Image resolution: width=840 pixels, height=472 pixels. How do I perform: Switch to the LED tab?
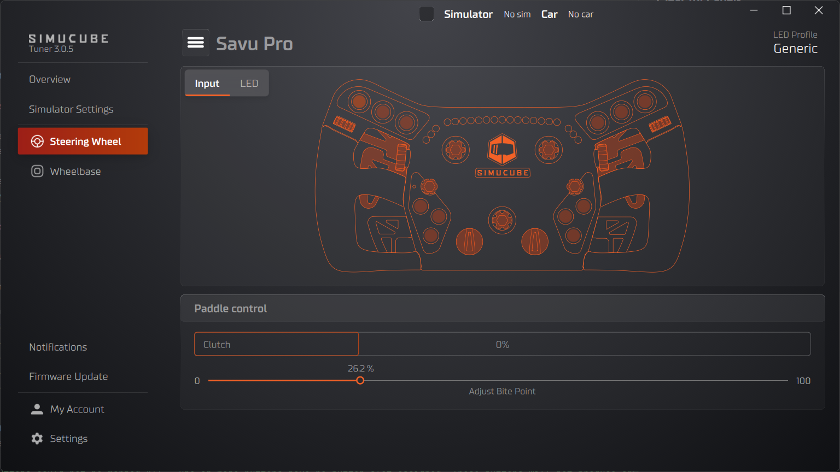(249, 83)
